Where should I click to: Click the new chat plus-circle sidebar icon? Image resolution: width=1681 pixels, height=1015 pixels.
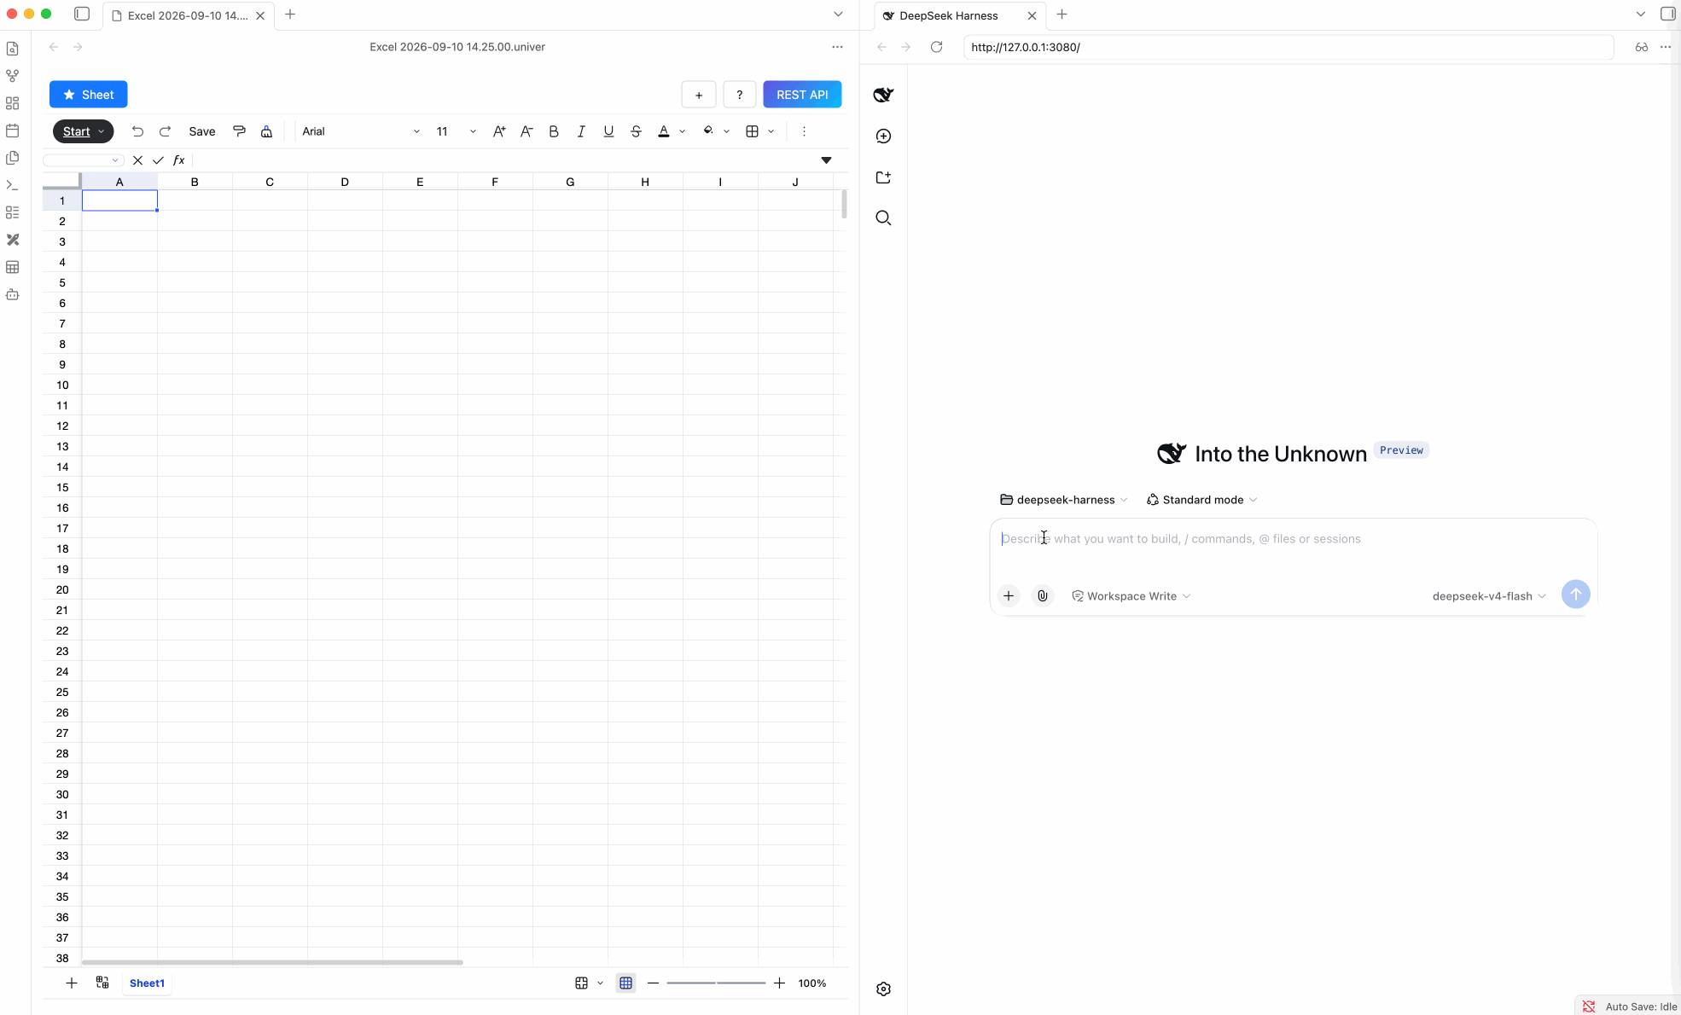click(x=883, y=136)
